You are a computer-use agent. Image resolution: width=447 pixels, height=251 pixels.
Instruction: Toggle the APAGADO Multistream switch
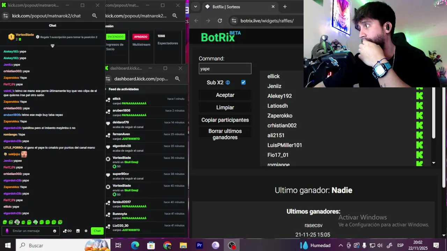141,37
